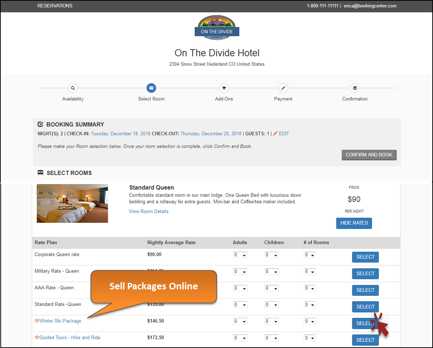Click the Corporate Queen rate plan name
This screenshot has height=348, width=433.
click(x=57, y=255)
